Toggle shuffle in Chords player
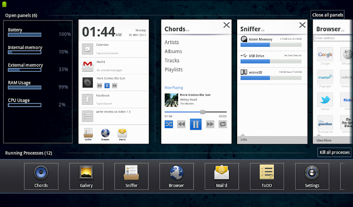This screenshot has width=353, height=207. (169, 124)
